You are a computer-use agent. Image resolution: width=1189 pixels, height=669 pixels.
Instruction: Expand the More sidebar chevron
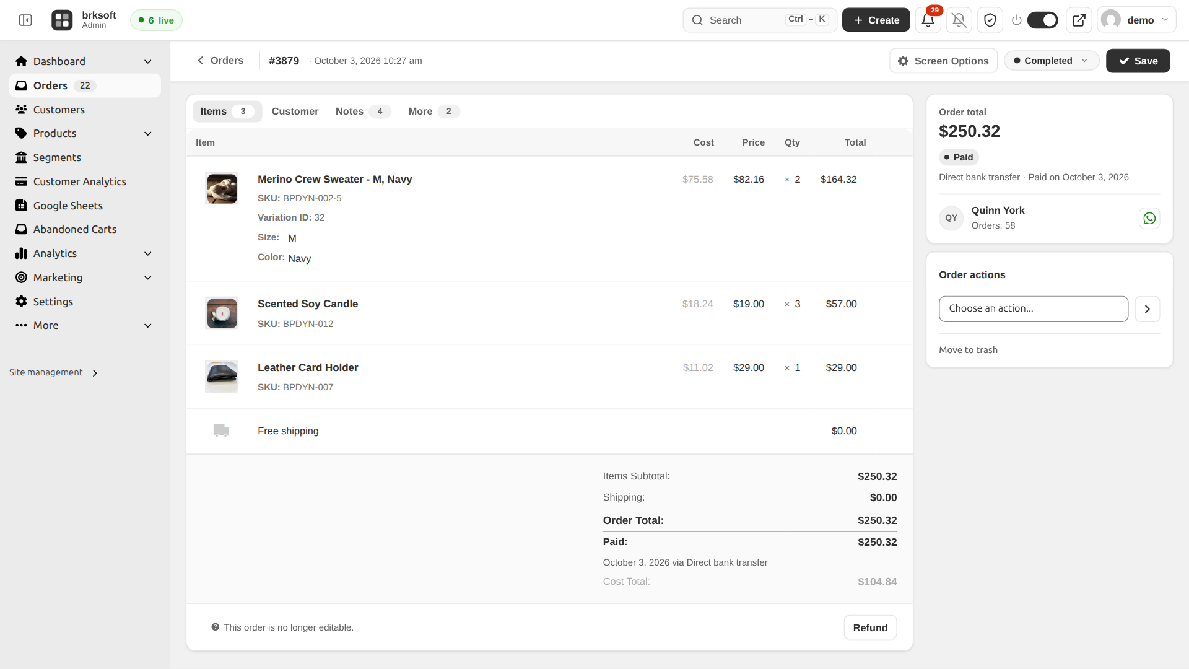click(x=147, y=325)
